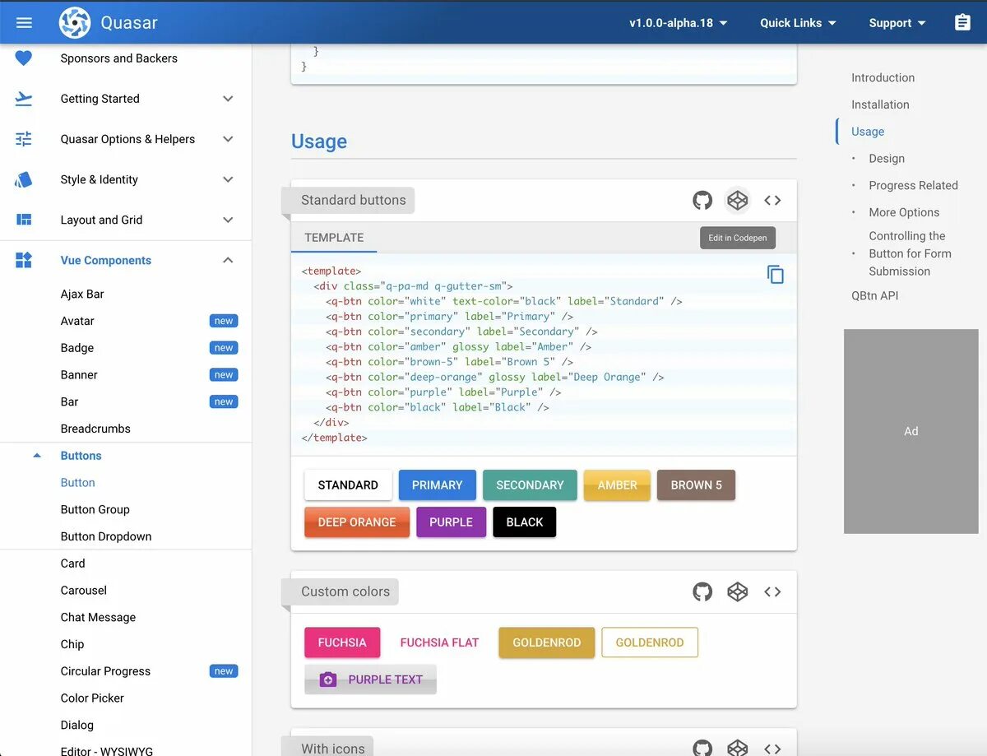This screenshot has height=756, width=987.
Task: Click the Vue Components widgets icon
Action: (x=24, y=260)
